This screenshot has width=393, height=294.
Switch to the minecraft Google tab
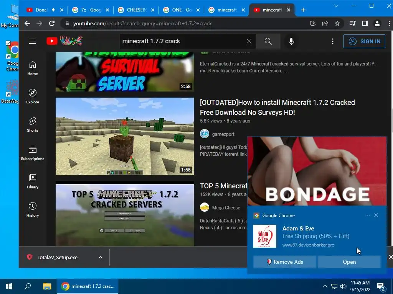(x=227, y=10)
